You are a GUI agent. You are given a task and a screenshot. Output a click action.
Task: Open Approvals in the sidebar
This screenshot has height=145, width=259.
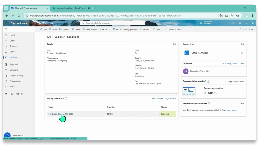point(14,64)
